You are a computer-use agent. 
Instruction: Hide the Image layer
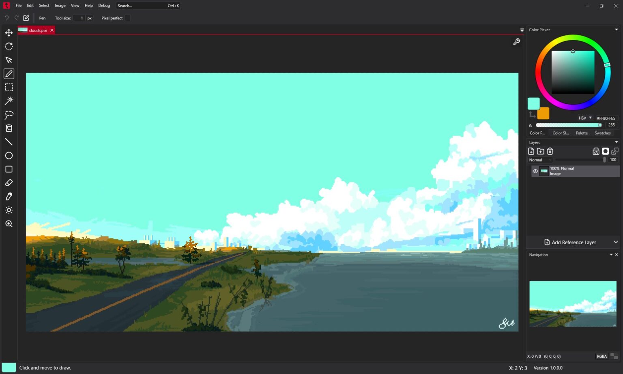tap(535, 171)
